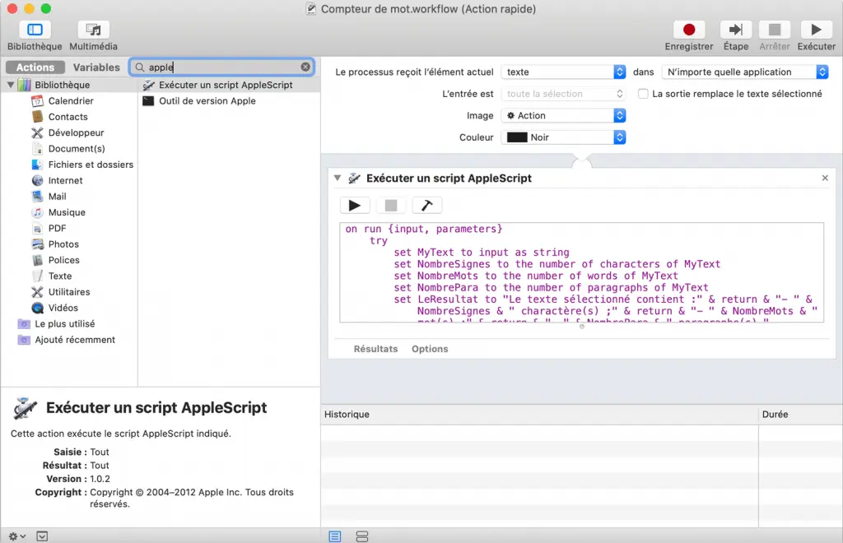Select the Musique category
This screenshot has height=543, width=843.
(x=67, y=212)
